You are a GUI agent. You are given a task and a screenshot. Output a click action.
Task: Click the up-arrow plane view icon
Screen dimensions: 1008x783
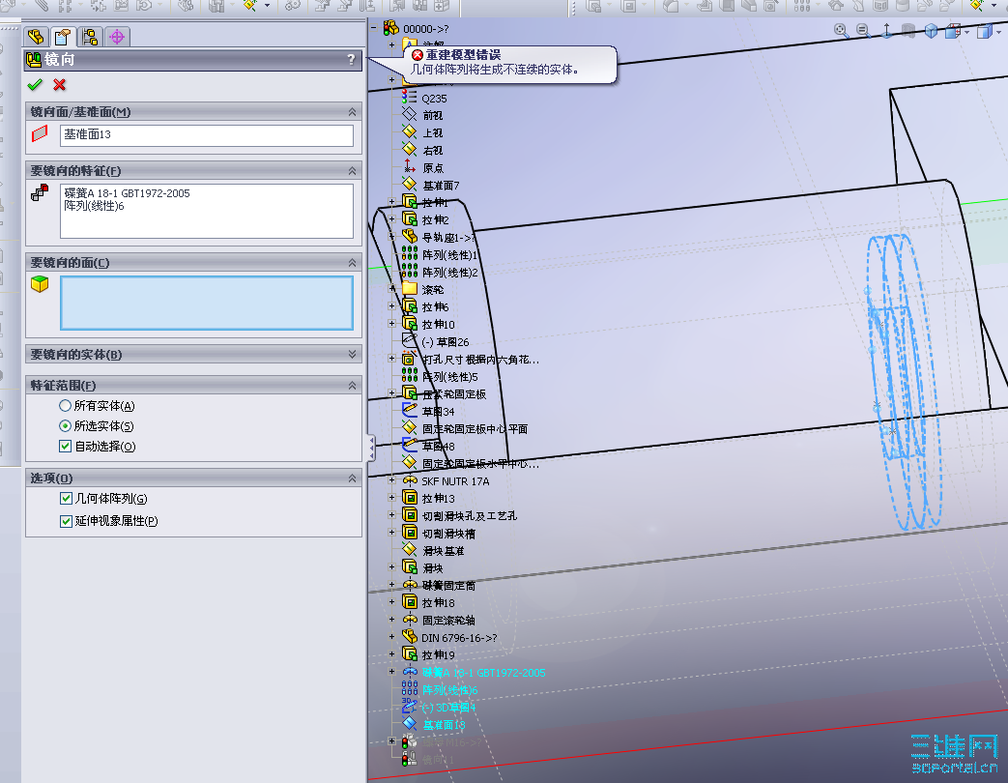pyautogui.click(x=886, y=30)
